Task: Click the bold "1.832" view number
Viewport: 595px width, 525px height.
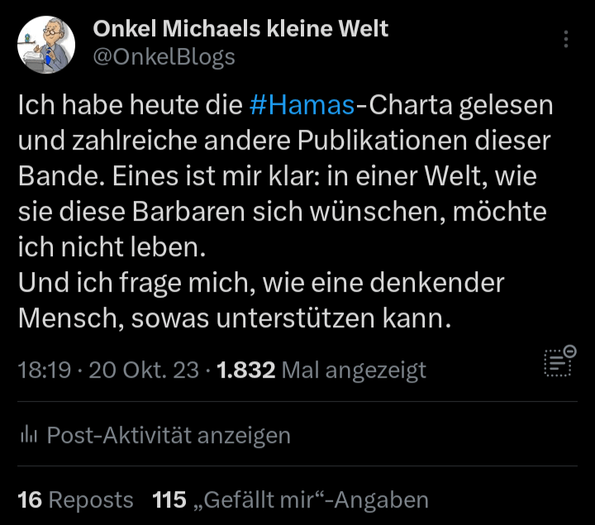Action: tap(245, 370)
